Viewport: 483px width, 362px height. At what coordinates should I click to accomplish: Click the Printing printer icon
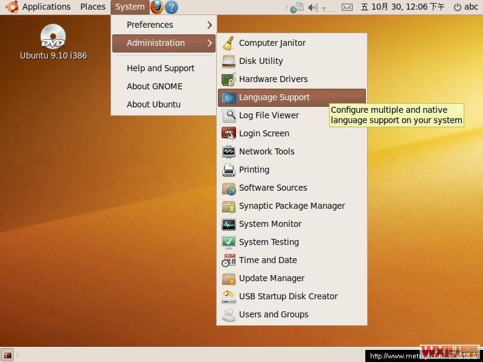228,170
